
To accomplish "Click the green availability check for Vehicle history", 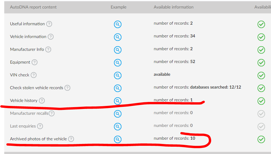I will click(x=261, y=101).
